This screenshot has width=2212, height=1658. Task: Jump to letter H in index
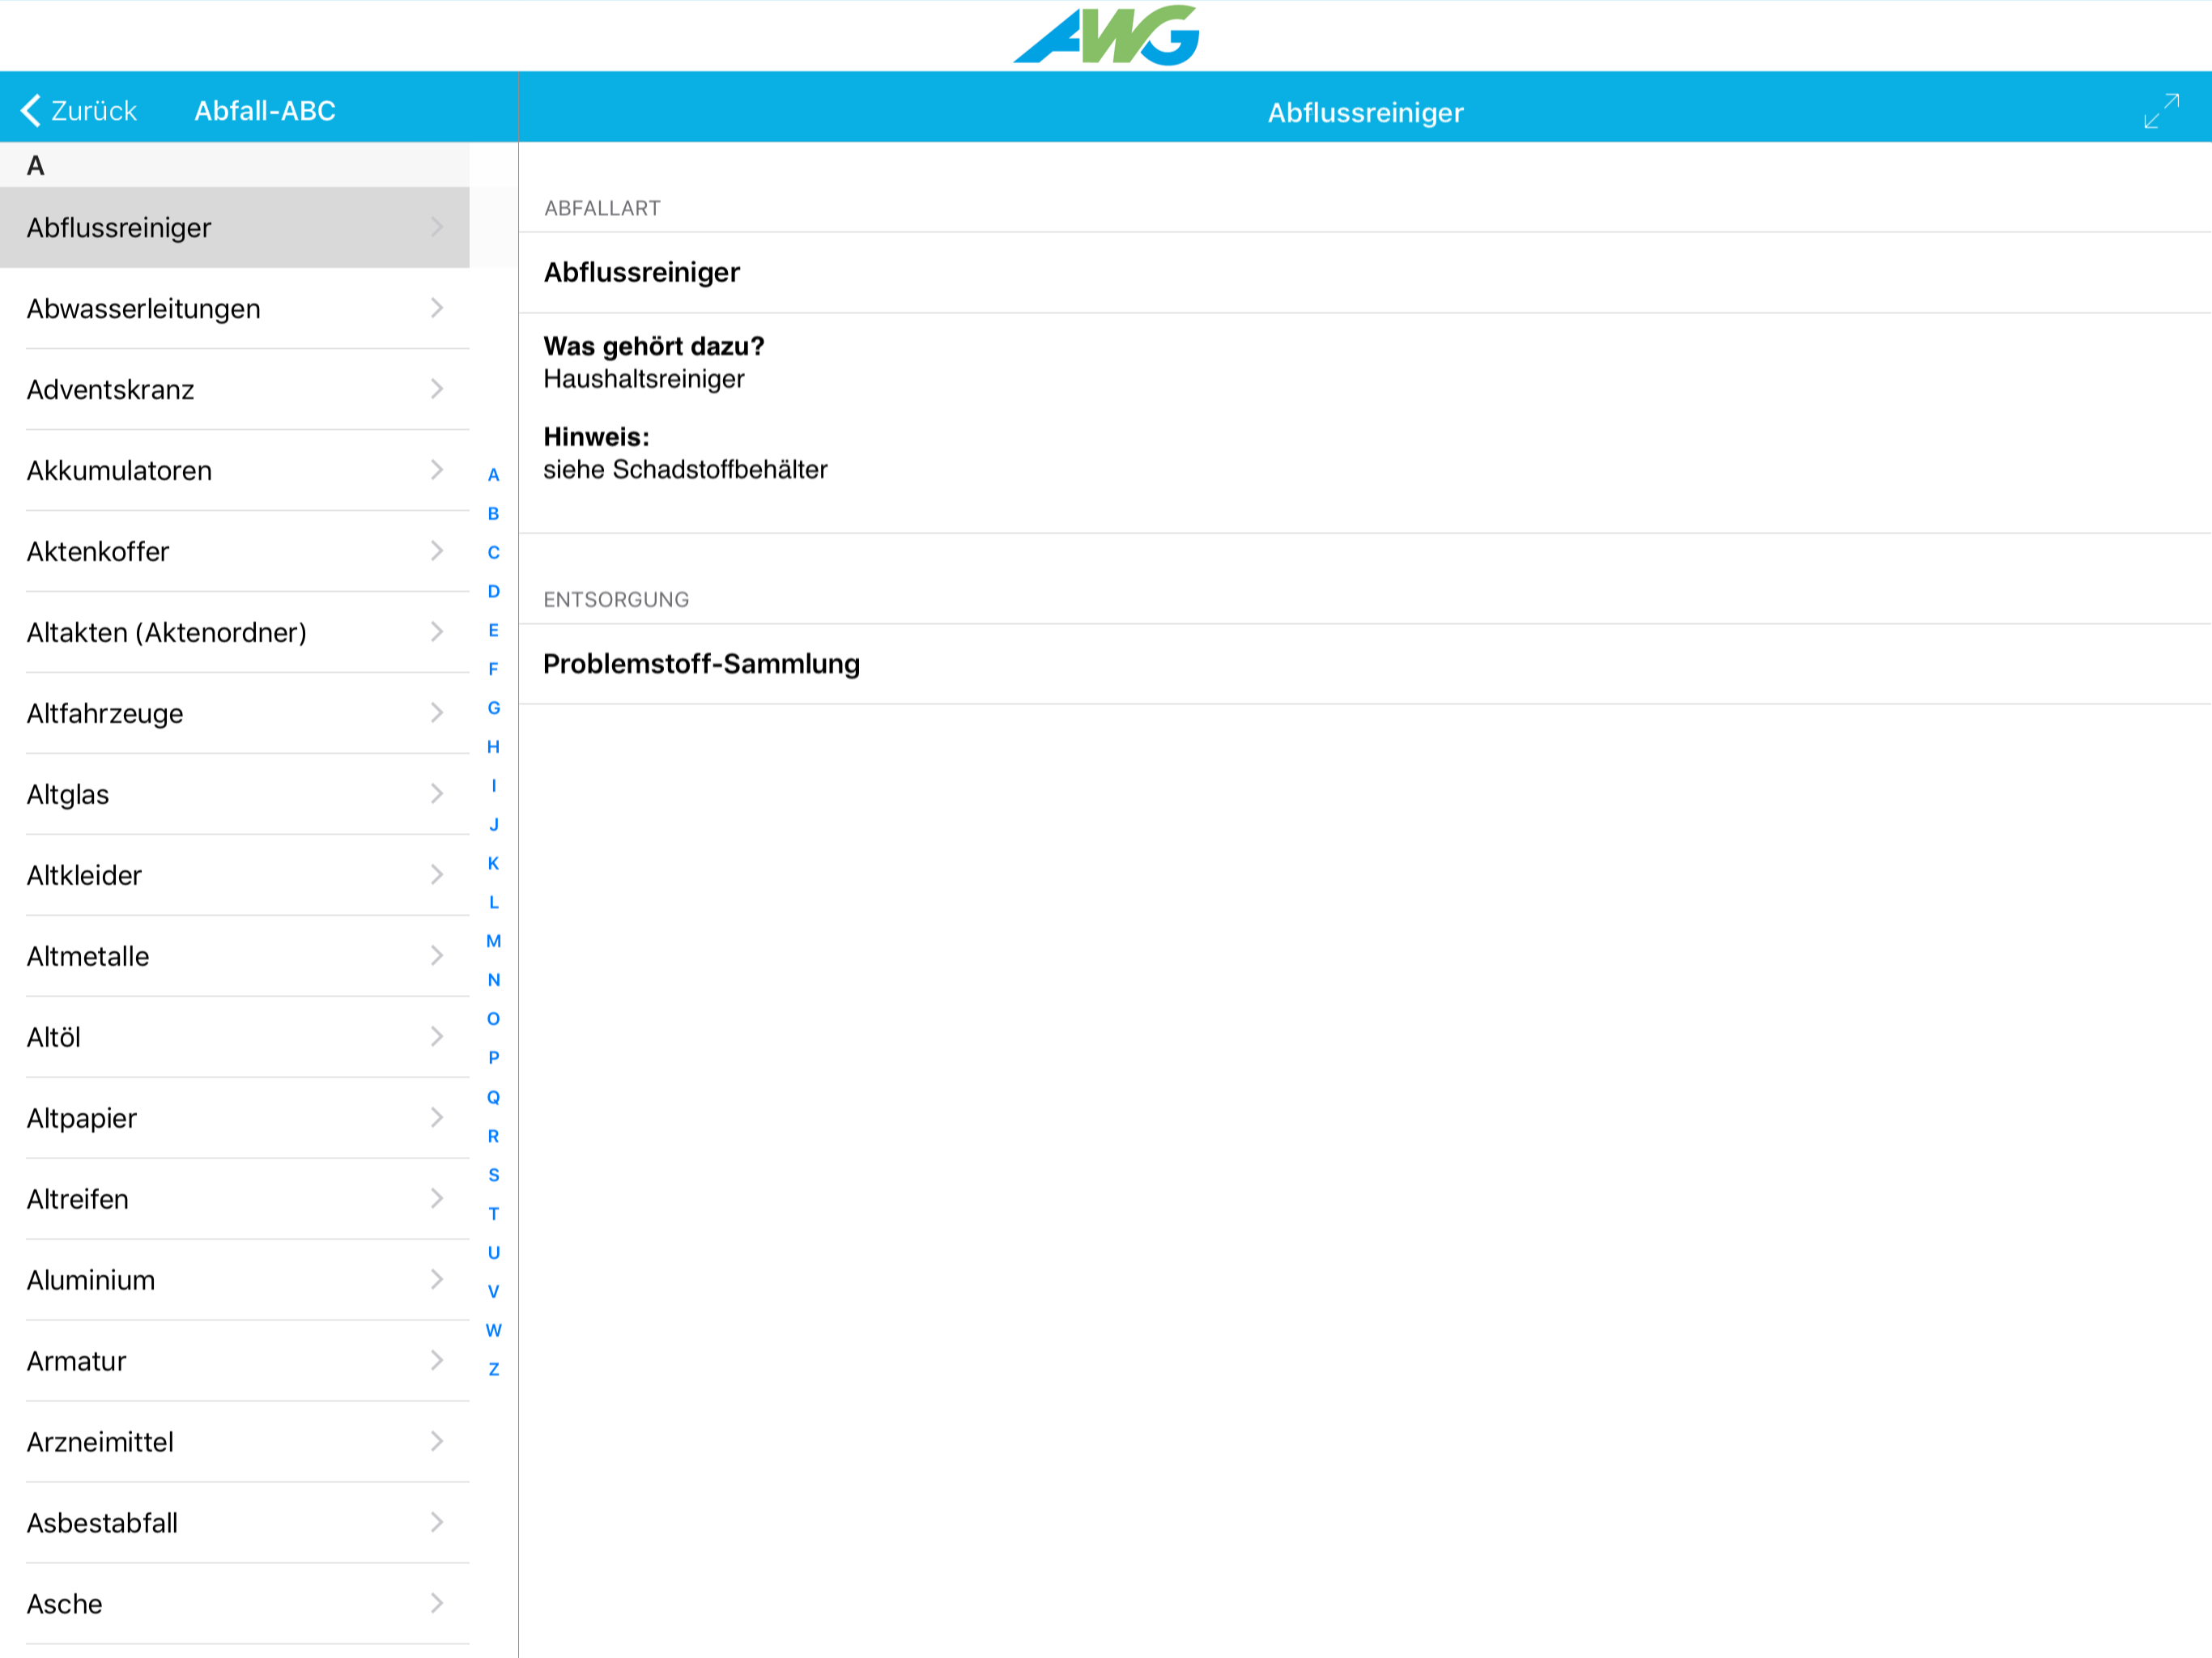(x=493, y=747)
